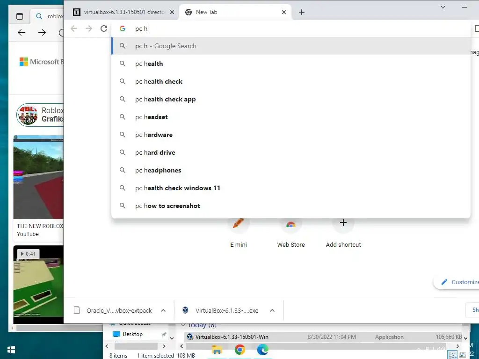The width and height of the screenshot is (479, 359).
Task: Pick 'pc headset' suggestion
Action: (x=291, y=117)
